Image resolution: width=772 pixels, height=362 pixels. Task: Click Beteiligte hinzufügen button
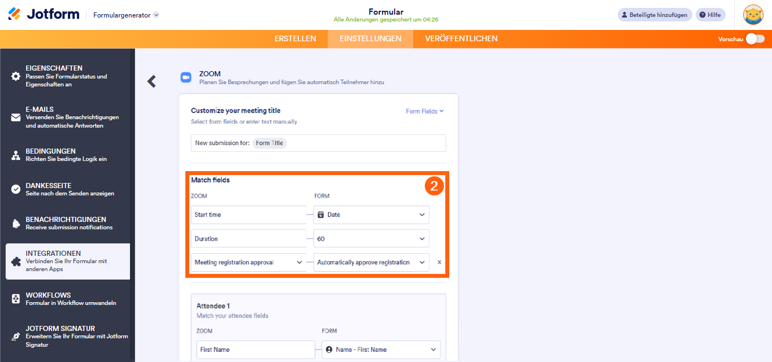(x=654, y=15)
